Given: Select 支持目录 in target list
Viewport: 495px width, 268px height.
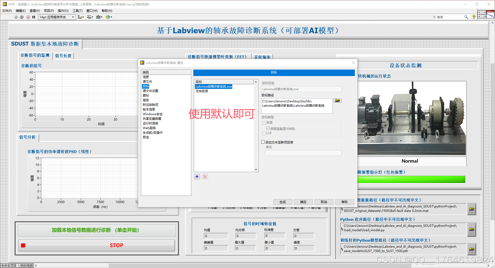Looking at the screenshot, I should pyautogui.click(x=202, y=91).
